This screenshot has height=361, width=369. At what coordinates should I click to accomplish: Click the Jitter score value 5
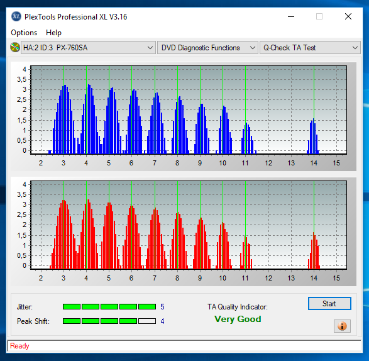pos(162,307)
